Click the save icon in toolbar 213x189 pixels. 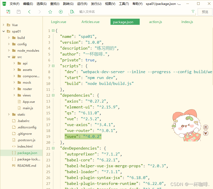pos(18,12)
